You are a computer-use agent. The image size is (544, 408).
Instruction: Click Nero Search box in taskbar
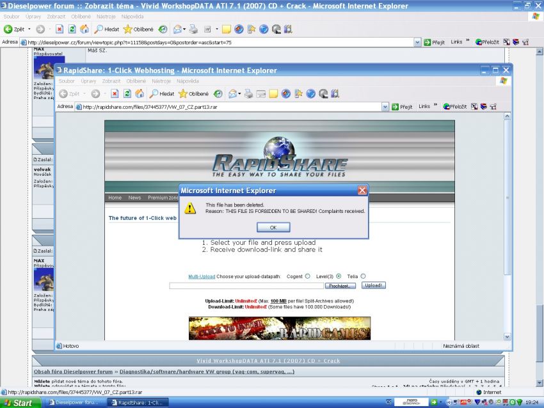tap(411, 402)
